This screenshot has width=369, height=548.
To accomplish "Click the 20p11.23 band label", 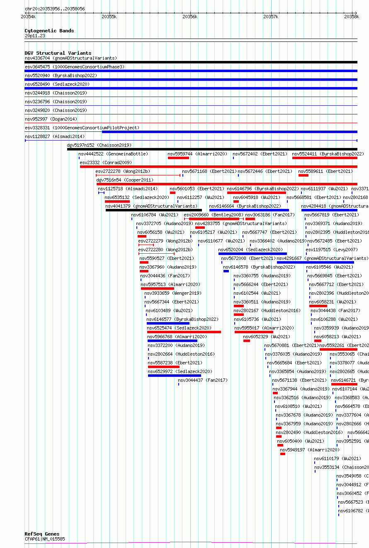I will pyautogui.click(x=35, y=36).
